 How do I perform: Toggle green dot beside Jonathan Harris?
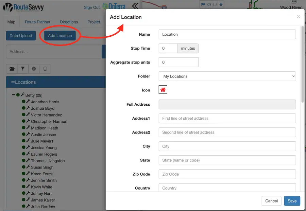point(23,101)
